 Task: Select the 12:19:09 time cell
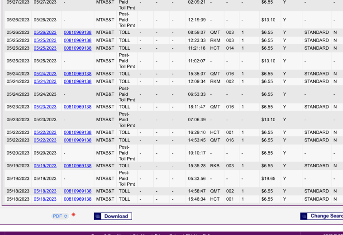point(197,20)
